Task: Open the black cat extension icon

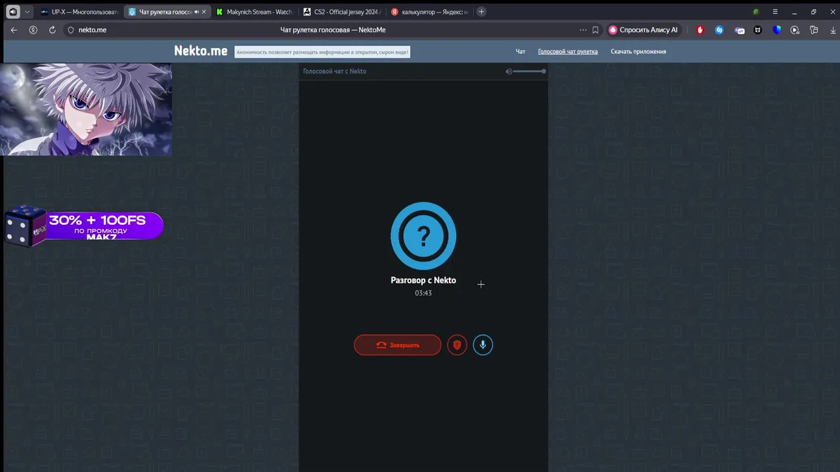Action: click(x=758, y=30)
